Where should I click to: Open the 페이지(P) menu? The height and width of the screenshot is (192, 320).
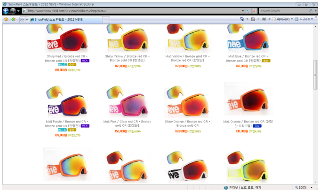tap(282, 19)
